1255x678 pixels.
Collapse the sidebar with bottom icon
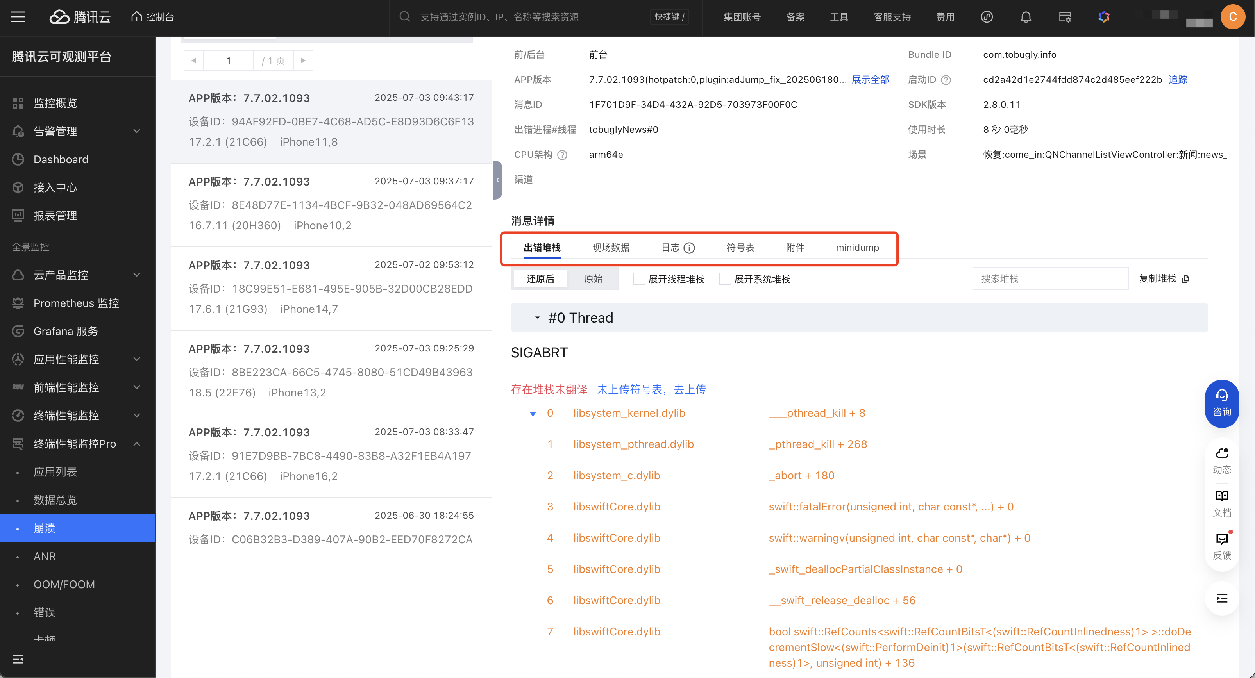(x=18, y=660)
